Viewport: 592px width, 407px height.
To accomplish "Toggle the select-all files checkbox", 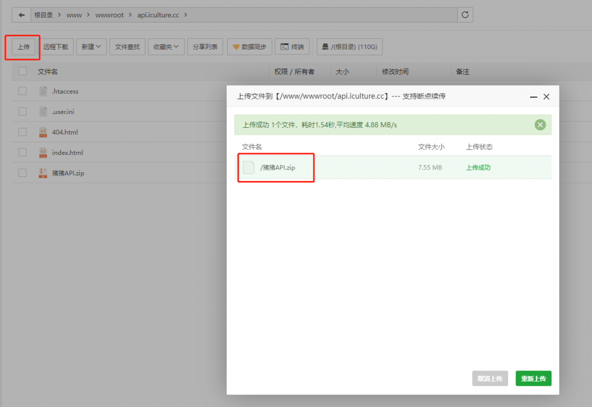I will point(23,71).
